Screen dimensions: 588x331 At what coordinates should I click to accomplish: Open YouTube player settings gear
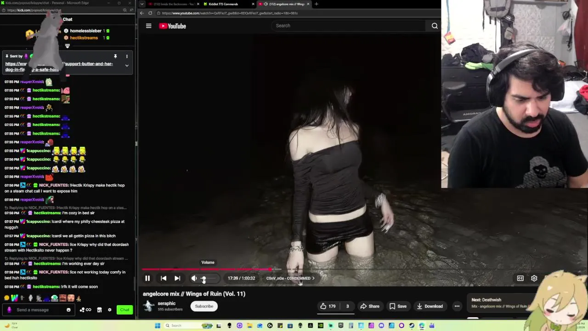(534, 278)
